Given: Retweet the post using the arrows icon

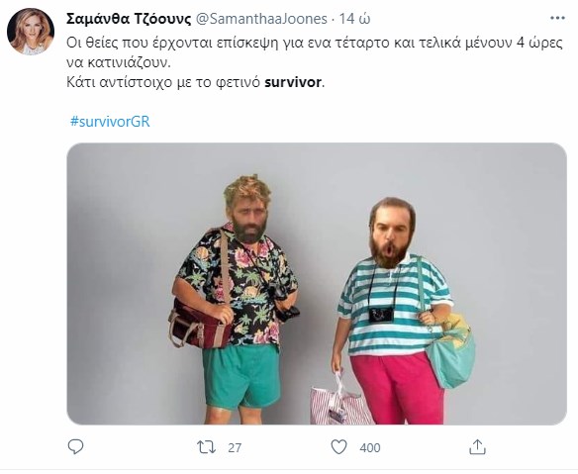Looking at the screenshot, I should (206, 447).
